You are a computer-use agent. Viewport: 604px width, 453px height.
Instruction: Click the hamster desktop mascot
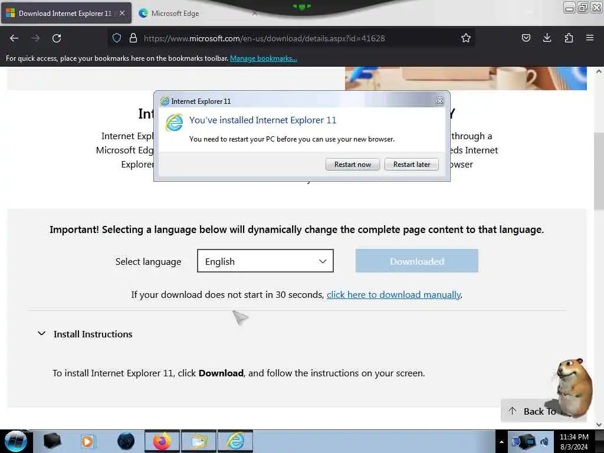click(573, 387)
